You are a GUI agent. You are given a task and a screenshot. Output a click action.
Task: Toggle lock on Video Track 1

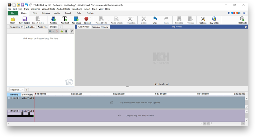tap(18, 98)
